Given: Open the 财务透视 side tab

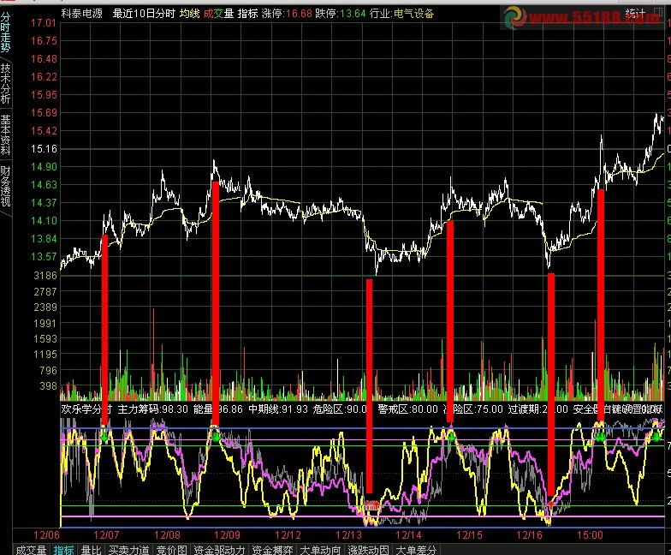Looking at the screenshot, I should 5,186.
